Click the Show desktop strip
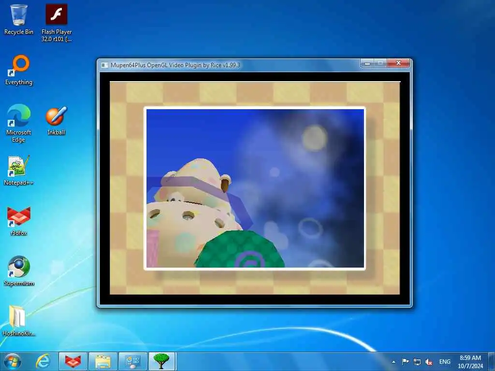Screen dimensions: 495x371 point(492,361)
